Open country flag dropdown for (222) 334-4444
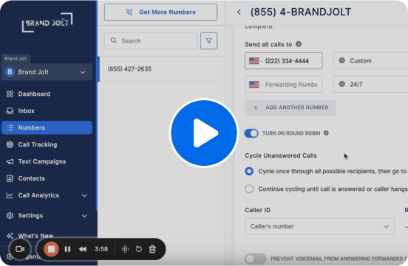Viewport: 408px width, 266px height. coord(256,60)
